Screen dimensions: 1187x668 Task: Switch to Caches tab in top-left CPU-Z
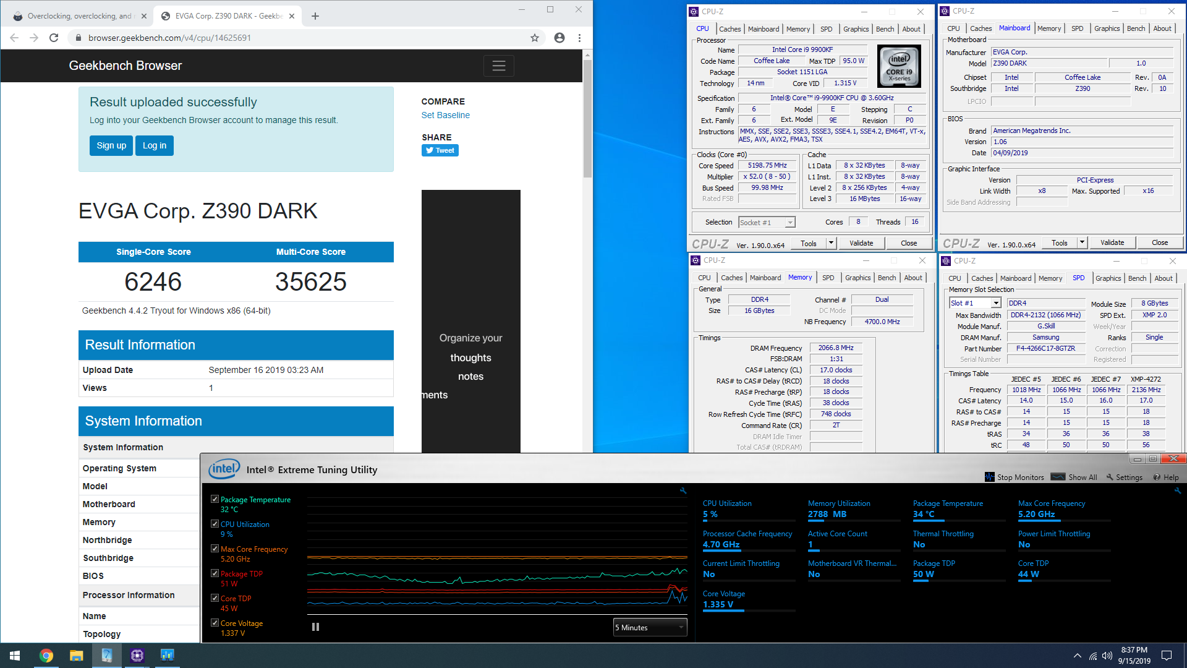[730, 29]
